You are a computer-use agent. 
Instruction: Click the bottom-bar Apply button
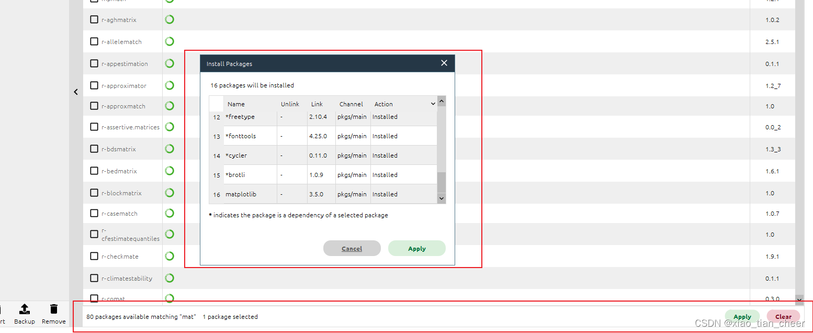point(742,316)
